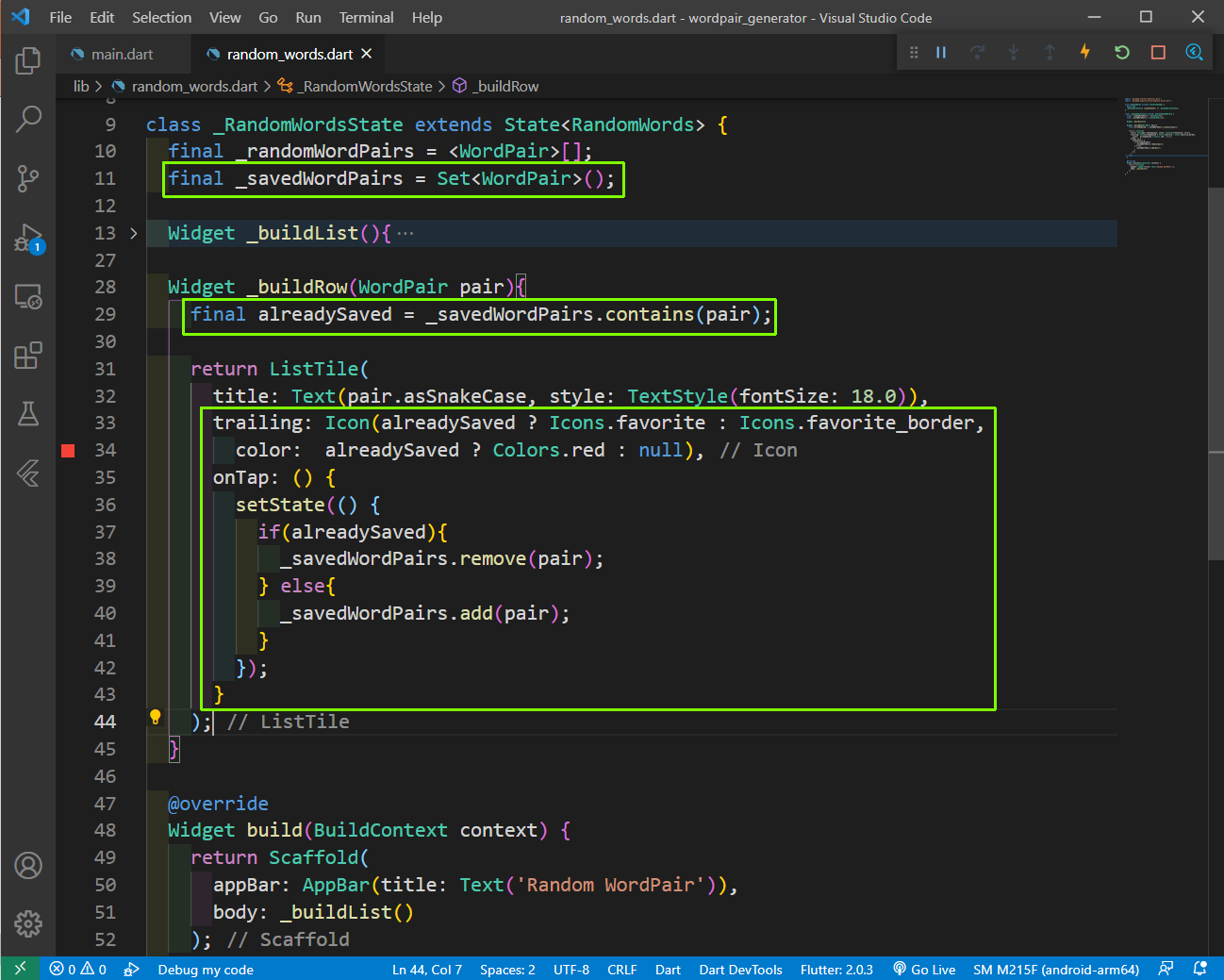Toggle the red breakpoint on line 34

(x=68, y=451)
